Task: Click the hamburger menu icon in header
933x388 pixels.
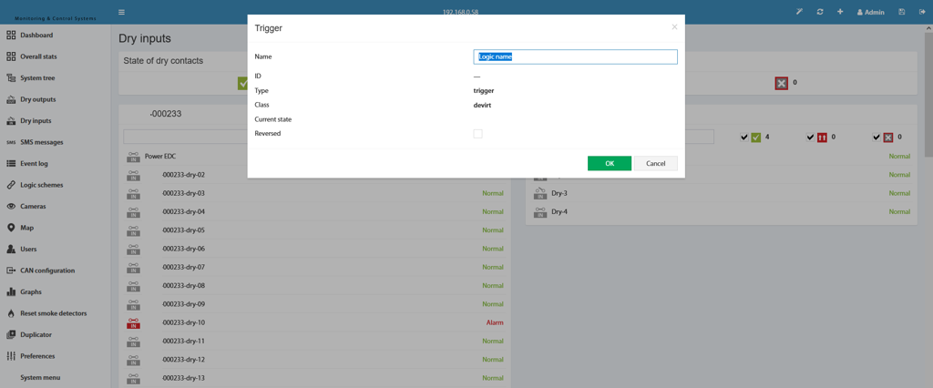Action: click(121, 12)
